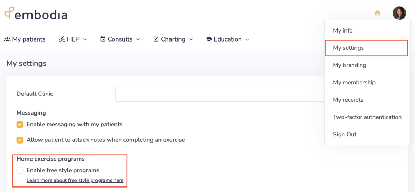Open My branding menu item

[x=349, y=65]
